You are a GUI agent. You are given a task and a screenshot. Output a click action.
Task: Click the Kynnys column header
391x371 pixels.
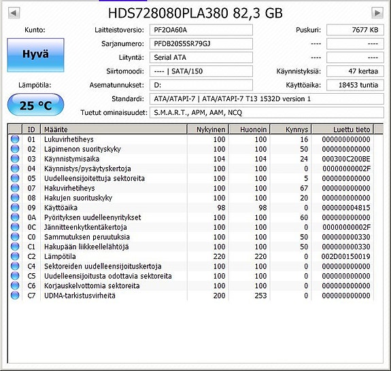point(291,129)
